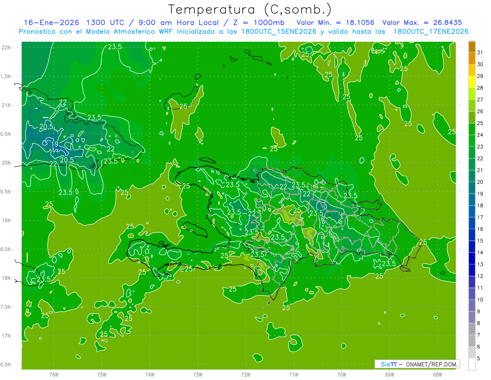The image size is (491, 380).
Task: Pick the orange swatch between 30 and 31
Action: 472,59
